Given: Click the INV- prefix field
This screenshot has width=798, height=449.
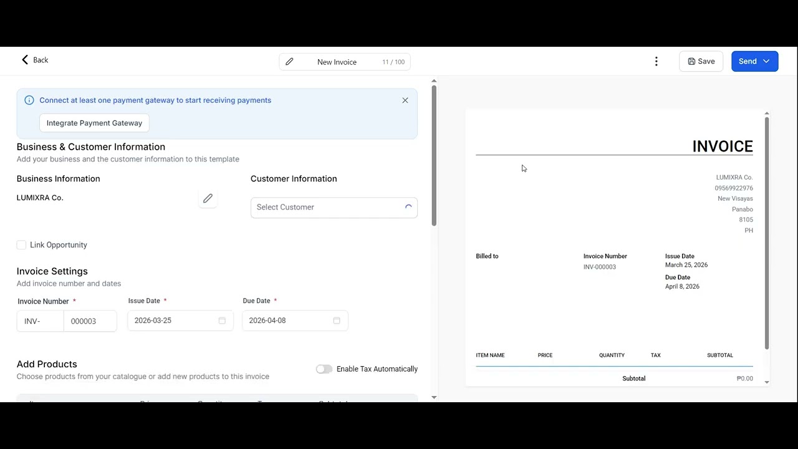Looking at the screenshot, I should tap(40, 321).
